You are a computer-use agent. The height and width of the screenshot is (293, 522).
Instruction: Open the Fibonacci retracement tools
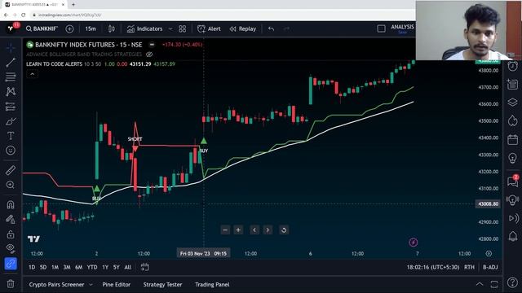tap(11, 77)
